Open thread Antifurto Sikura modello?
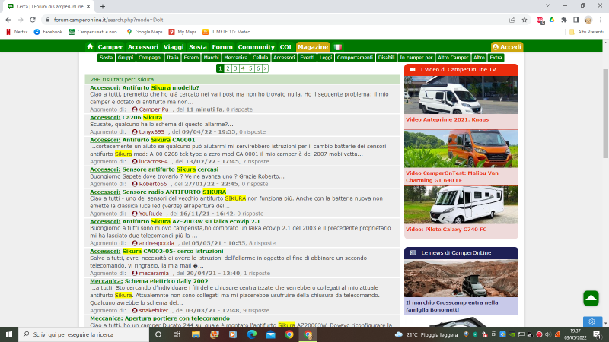 tap(161, 87)
